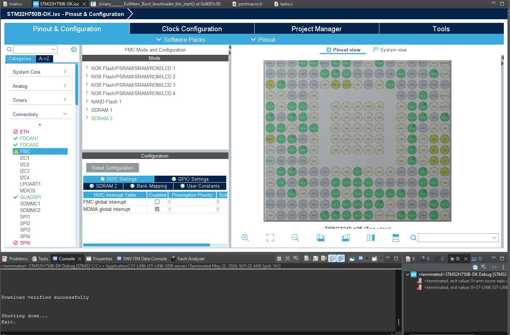This screenshot has width=510, height=335.
Task: Rotate the pinout view clockwise
Action: (320, 238)
